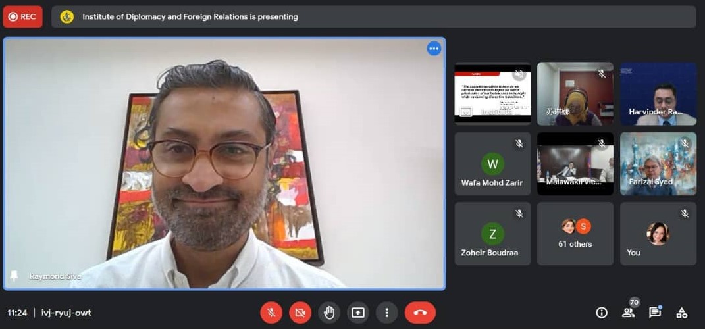Turn on the camera button
The height and width of the screenshot is (329, 705).
coord(300,313)
